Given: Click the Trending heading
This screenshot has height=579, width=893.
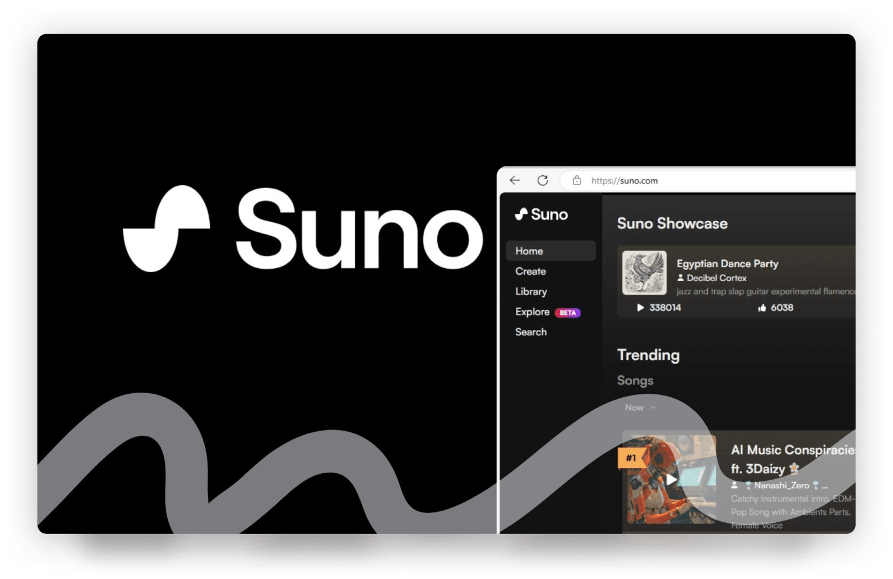Looking at the screenshot, I should pyautogui.click(x=648, y=355).
